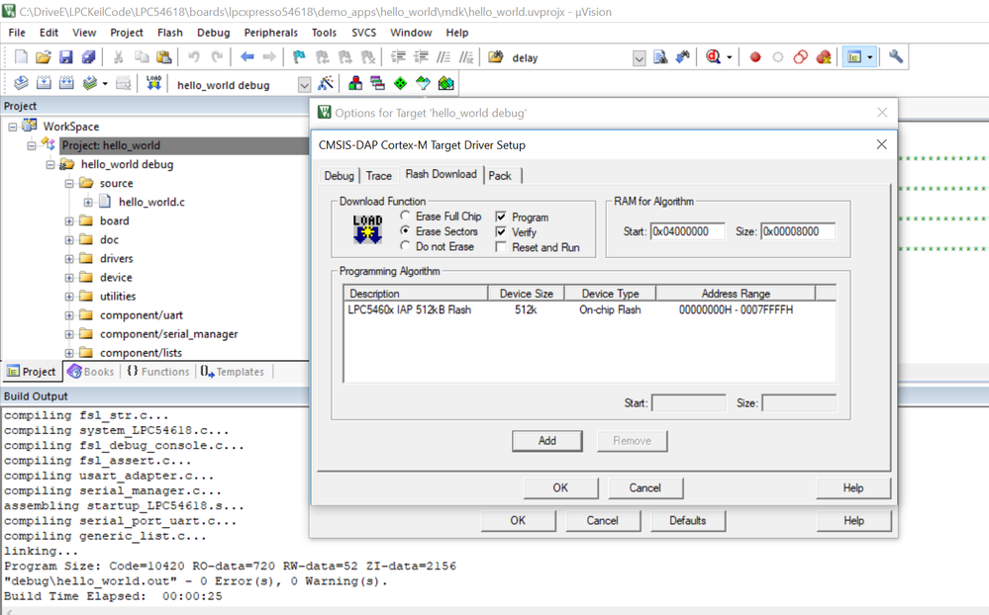Collapse the source folder
Image resolution: width=989 pixels, height=615 pixels.
point(68,183)
